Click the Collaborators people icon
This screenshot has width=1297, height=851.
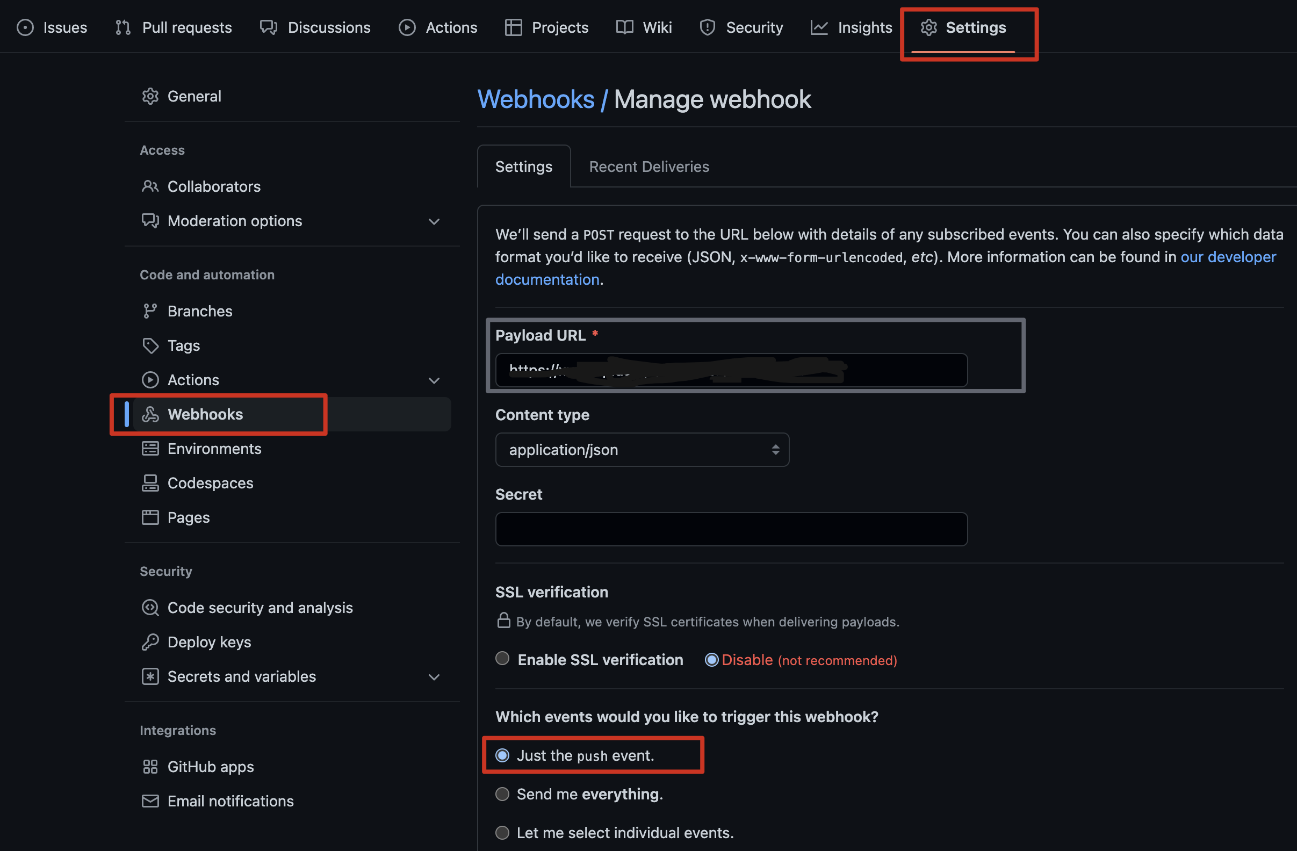pos(150,186)
